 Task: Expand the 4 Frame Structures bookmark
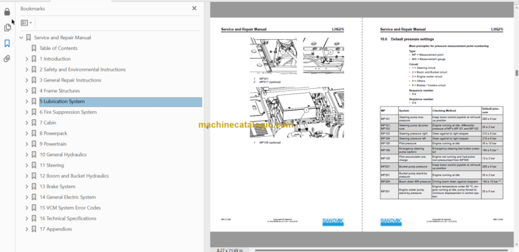pyautogui.click(x=27, y=91)
